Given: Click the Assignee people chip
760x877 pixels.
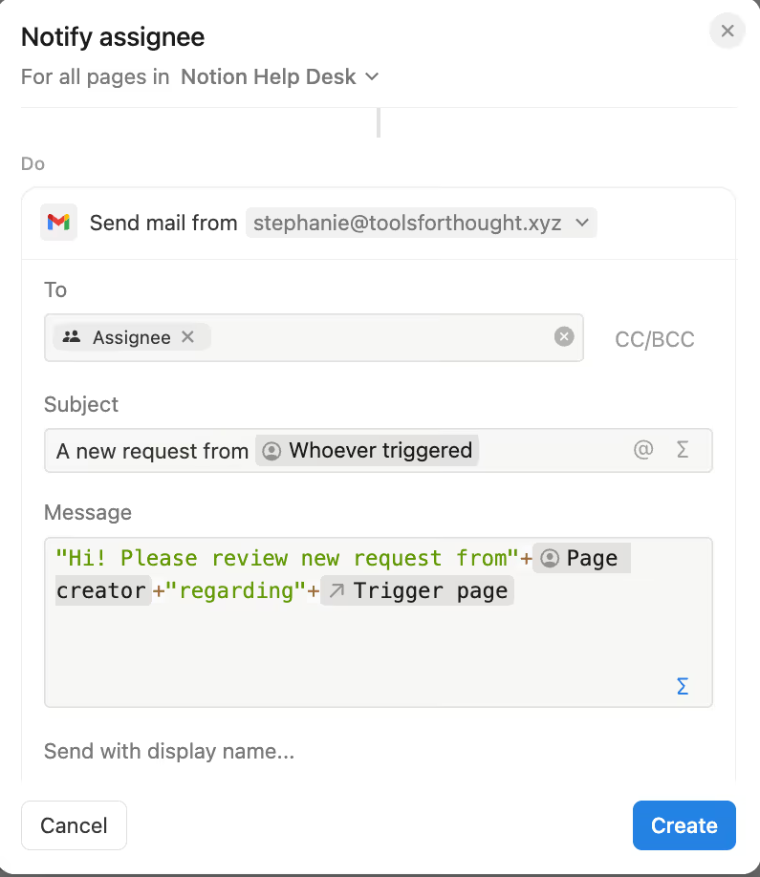Looking at the screenshot, I should pyautogui.click(x=119, y=337).
